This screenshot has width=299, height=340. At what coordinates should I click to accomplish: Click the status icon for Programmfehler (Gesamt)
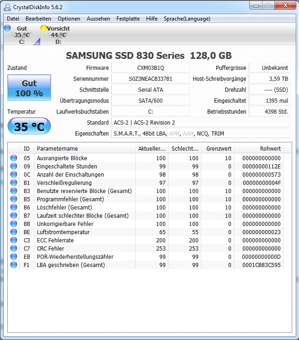[14, 199]
